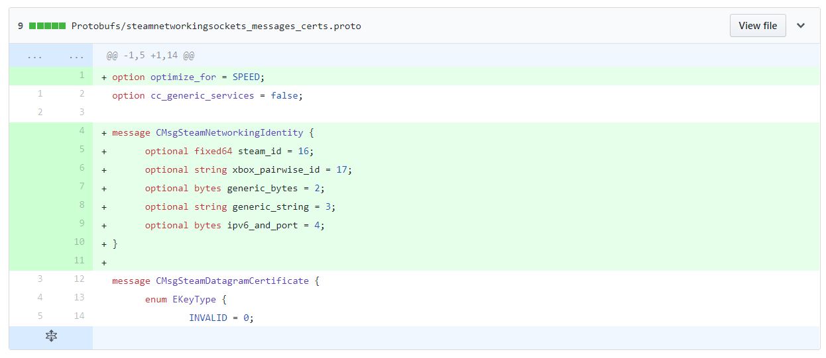Click the CMsgSteamDatagramCertificate message line
Viewport: 826px width, 358px height.
[x=215, y=281]
